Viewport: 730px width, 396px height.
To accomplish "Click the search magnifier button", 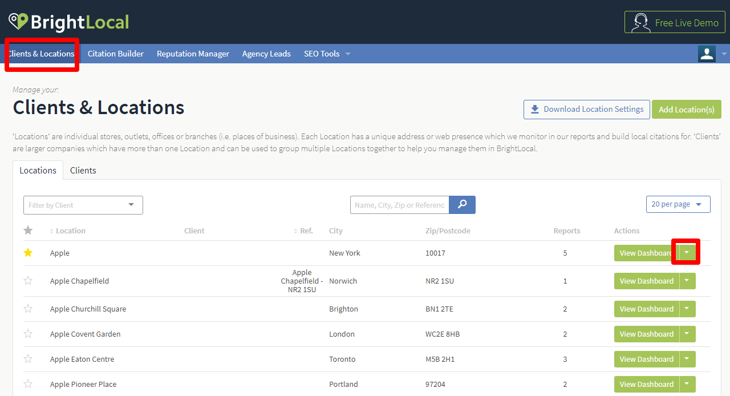I will [462, 205].
